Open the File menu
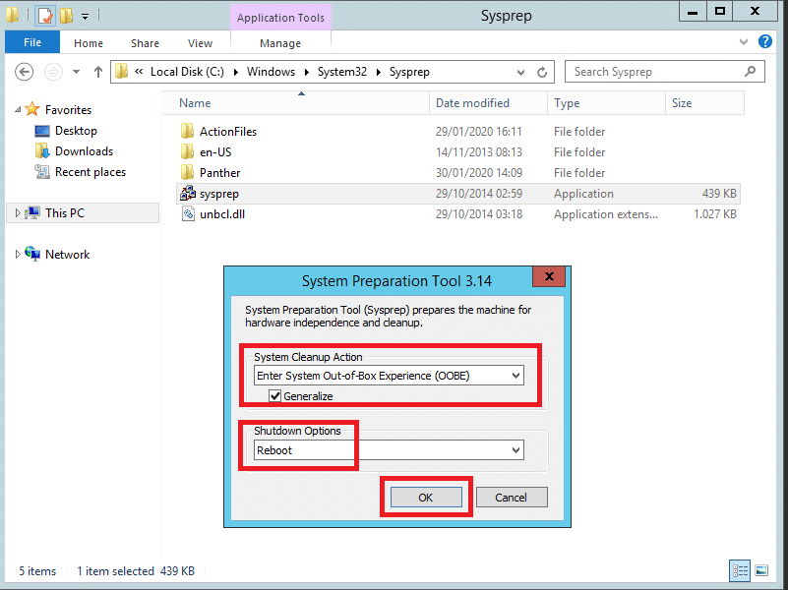Image resolution: width=788 pixels, height=590 pixels. tap(32, 42)
